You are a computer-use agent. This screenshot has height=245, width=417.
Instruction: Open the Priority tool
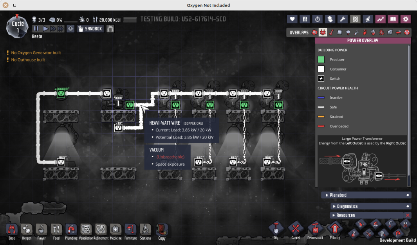[335, 229]
